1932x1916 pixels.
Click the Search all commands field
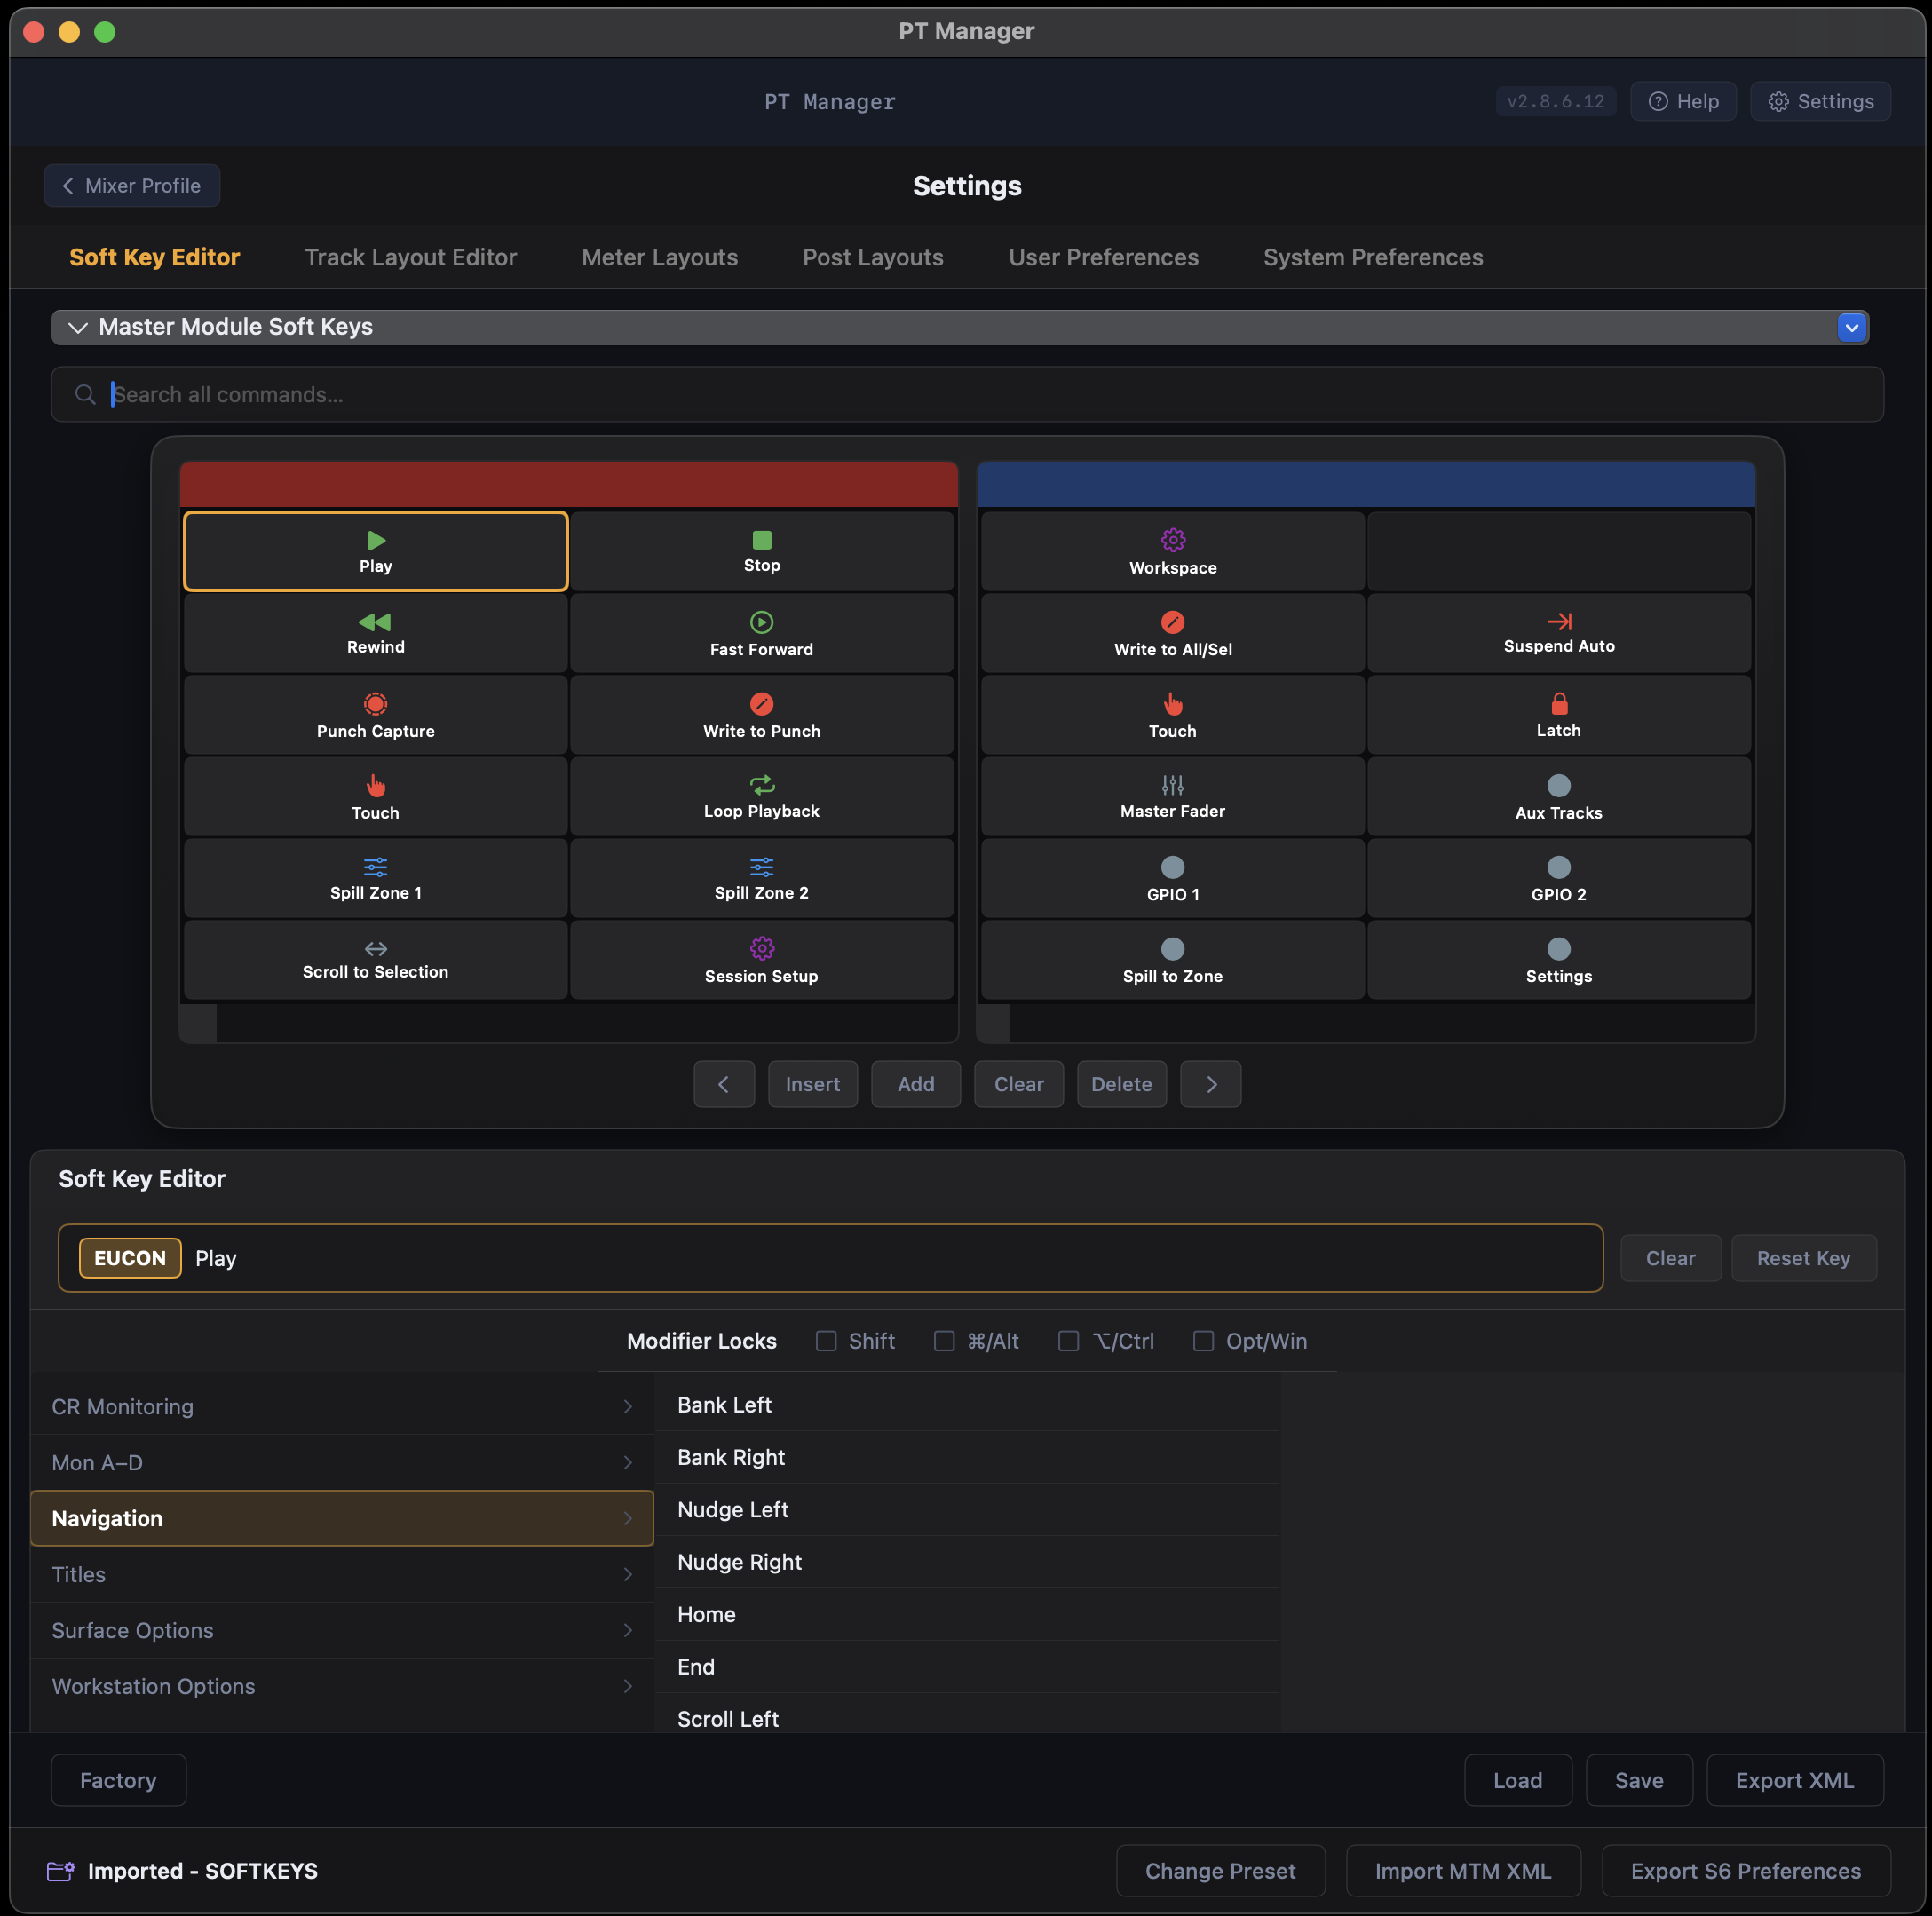tap(967, 394)
